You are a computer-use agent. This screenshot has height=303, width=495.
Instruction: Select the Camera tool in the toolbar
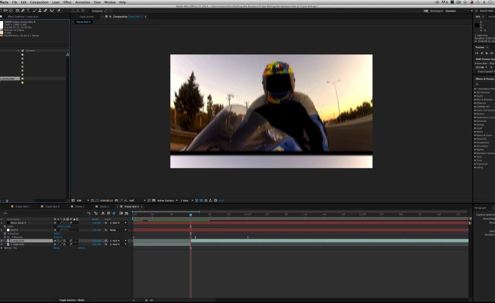click(6, 11)
